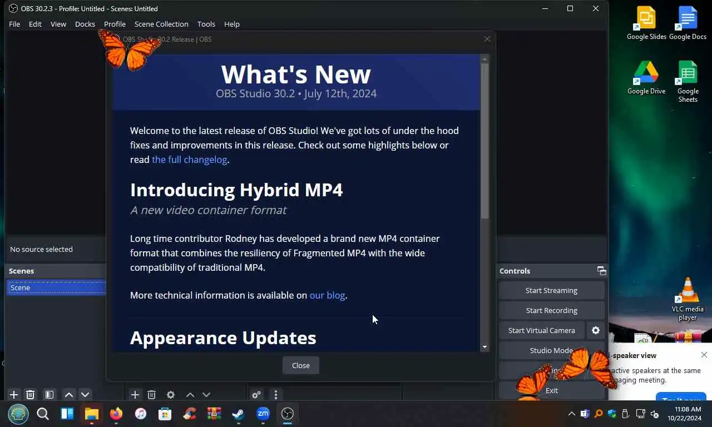This screenshot has width=712, height=427.
Task: Open virtual camera settings gear
Action: (596, 330)
